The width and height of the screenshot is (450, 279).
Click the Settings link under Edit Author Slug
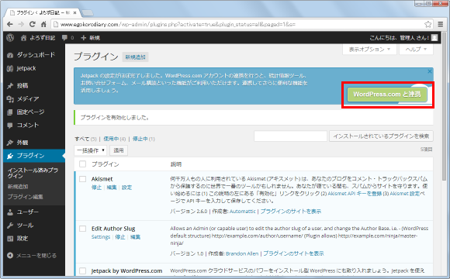(101, 237)
